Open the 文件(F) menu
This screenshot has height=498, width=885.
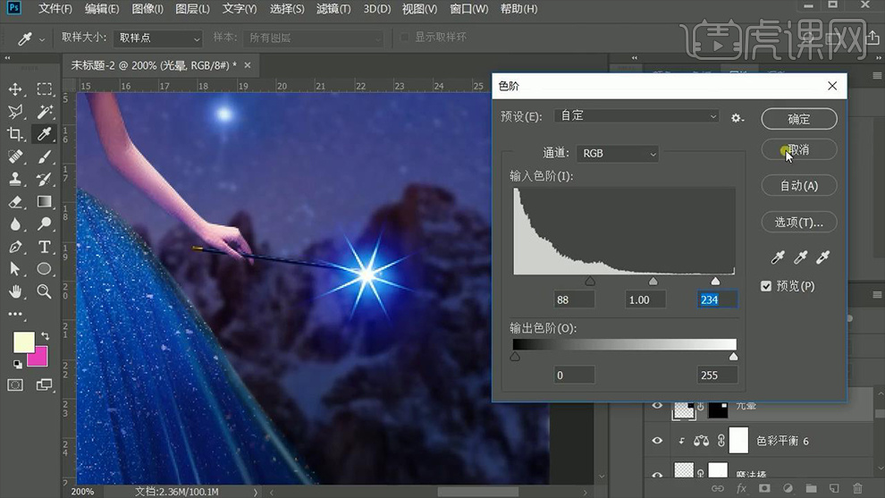[x=55, y=9]
